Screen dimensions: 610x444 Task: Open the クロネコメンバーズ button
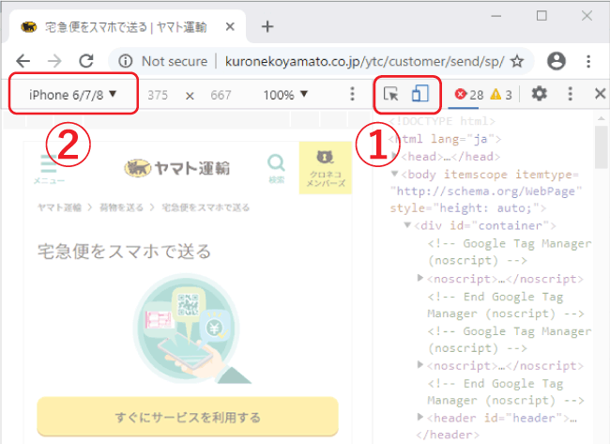tap(326, 168)
